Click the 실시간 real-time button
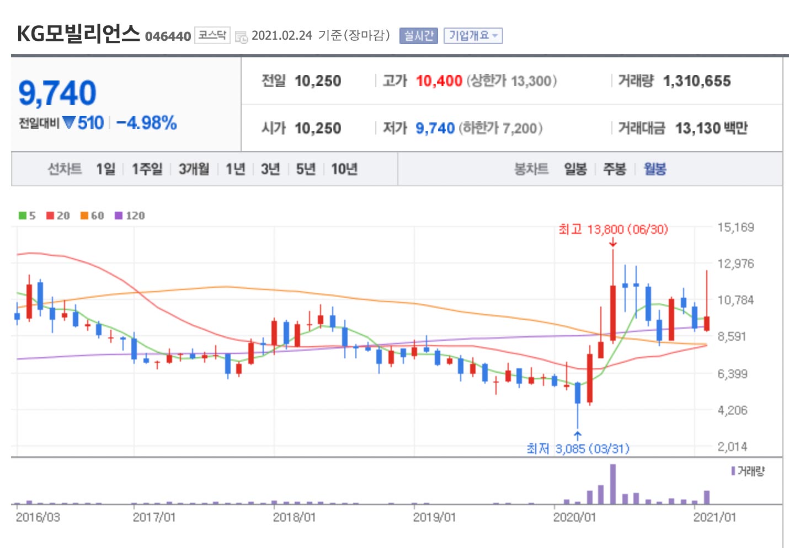 pyautogui.click(x=418, y=36)
